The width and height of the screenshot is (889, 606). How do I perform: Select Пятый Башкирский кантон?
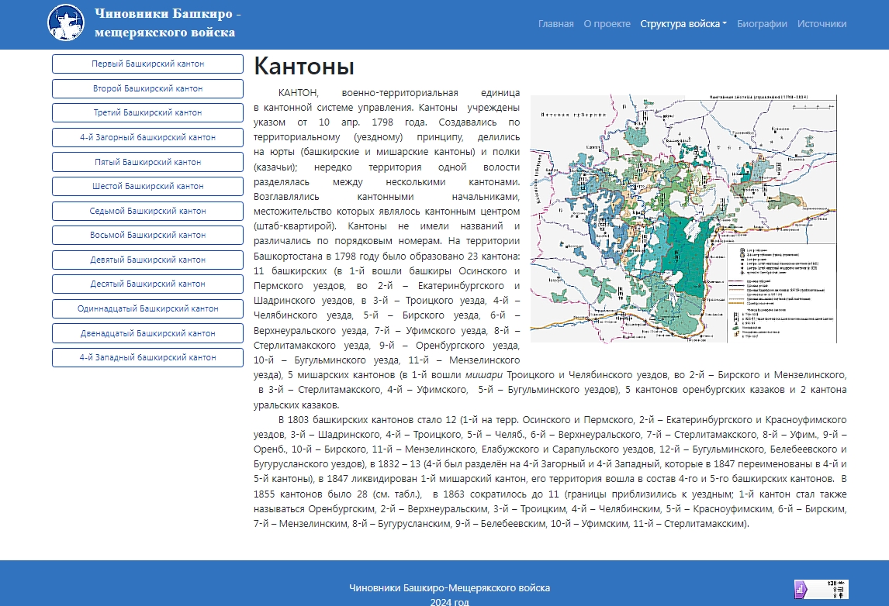pos(147,162)
